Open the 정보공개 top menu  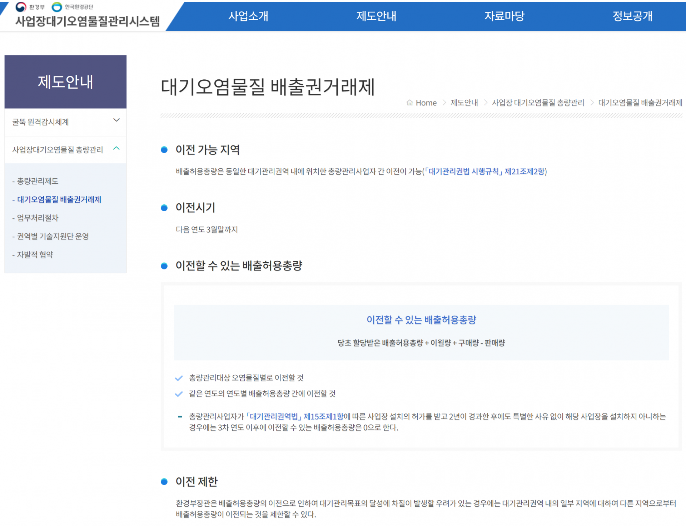click(x=632, y=16)
